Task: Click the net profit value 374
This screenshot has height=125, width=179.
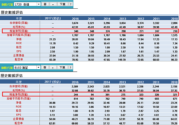Action: pyautogui.click(x=108, y=31)
